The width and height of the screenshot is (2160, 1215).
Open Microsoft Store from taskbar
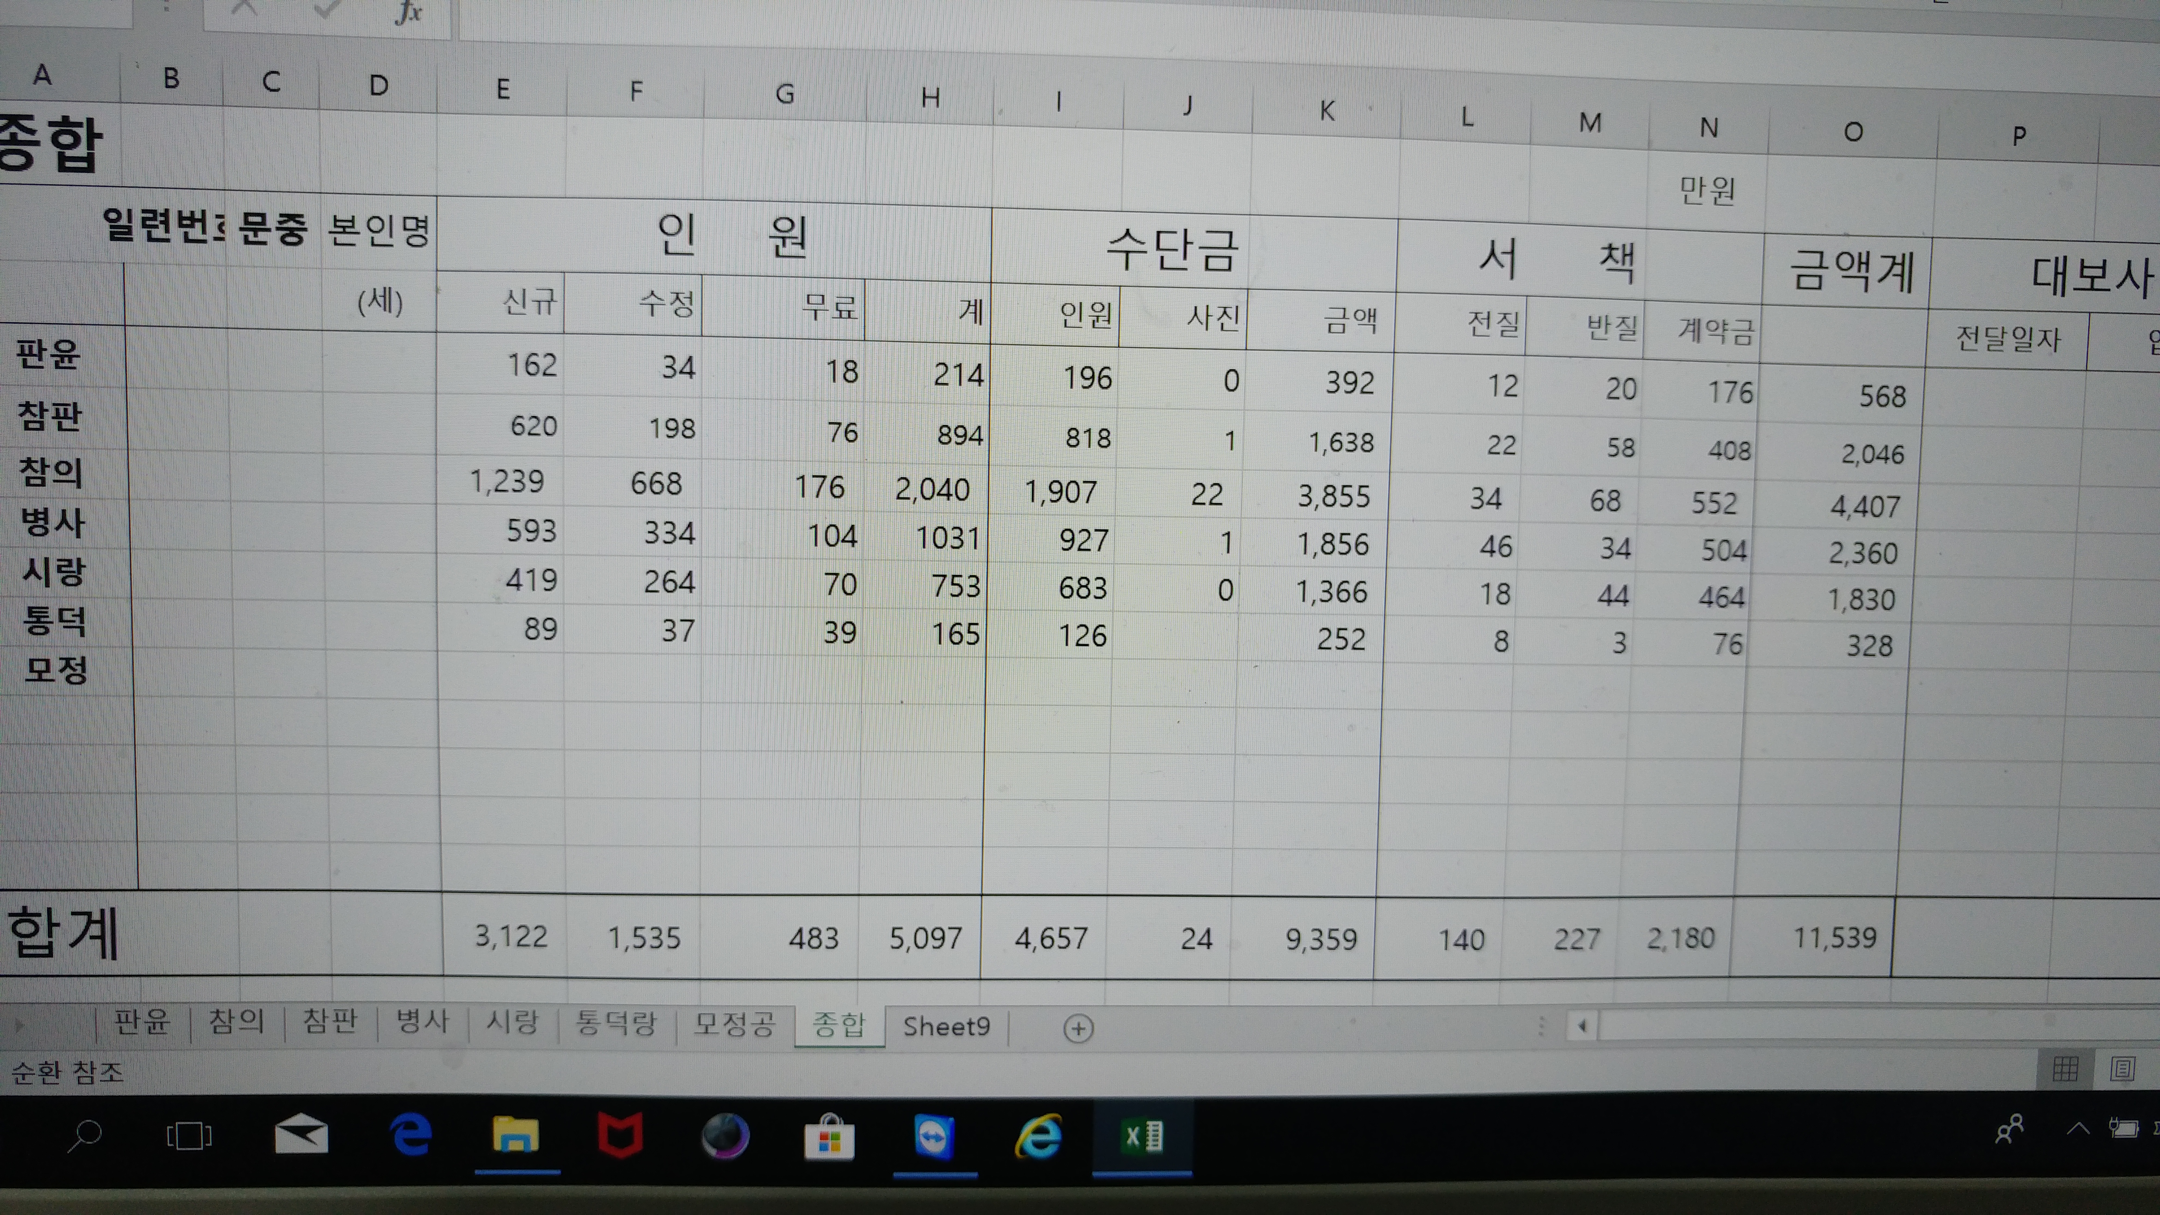[x=829, y=1138]
